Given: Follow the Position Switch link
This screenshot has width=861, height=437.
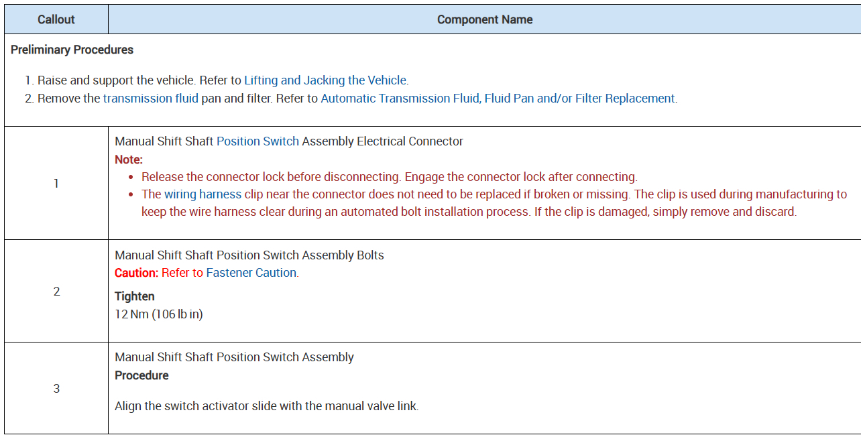Looking at the screenshot, I should (x=257, y=141).
